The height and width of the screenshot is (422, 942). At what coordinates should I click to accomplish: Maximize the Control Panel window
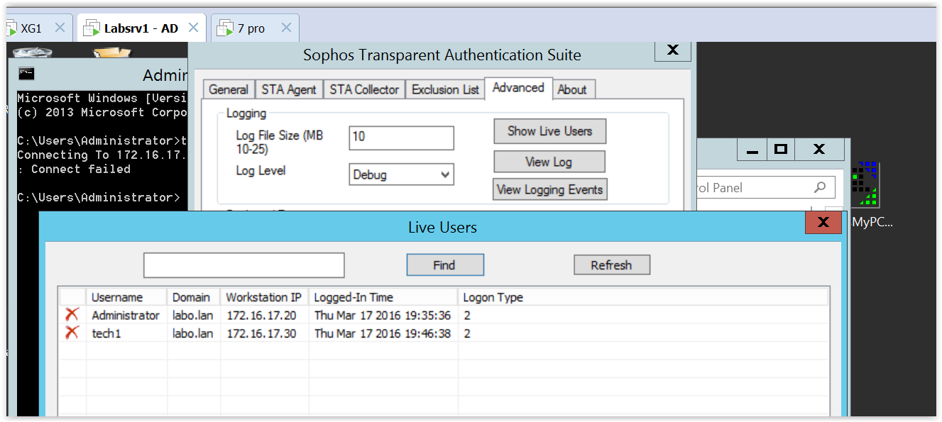tap(781, 149)
